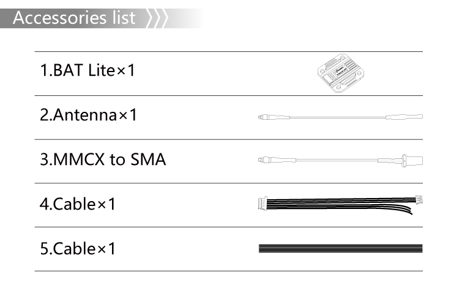
Task: Click the MMCX plug on the adapter's left end
Action: click(x=268, y=161)
